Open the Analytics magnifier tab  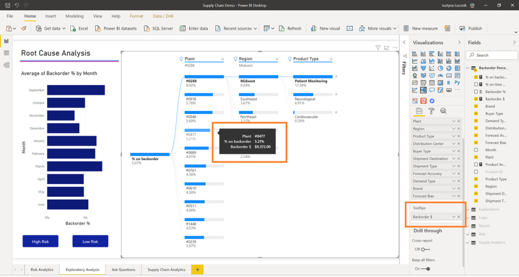444,111
